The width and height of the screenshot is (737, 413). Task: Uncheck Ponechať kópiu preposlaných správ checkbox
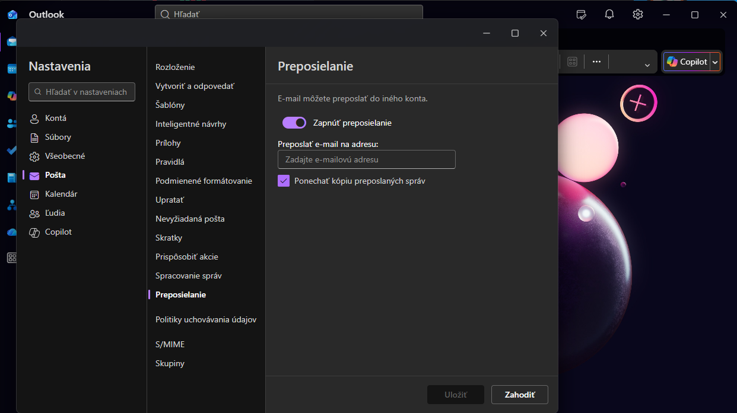coord(284,181)
